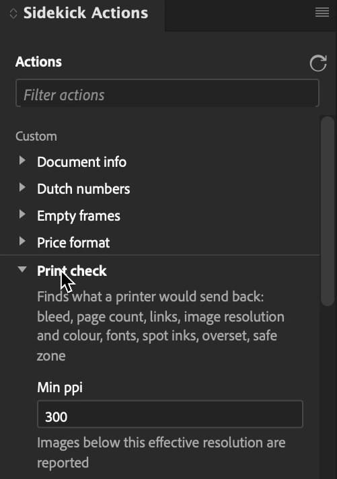
Task: Select the Print check action title
Action: tap(72, 271)
